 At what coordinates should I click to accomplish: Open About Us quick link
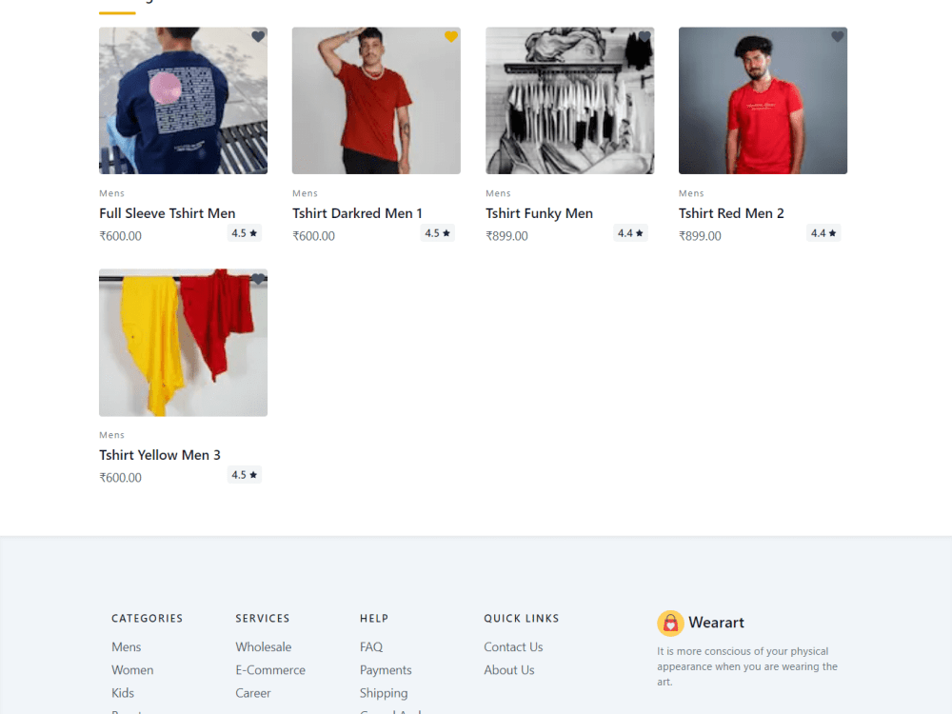pyautogui.click(x=508, y=669)
